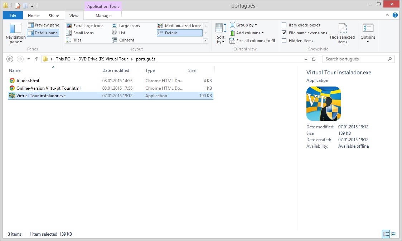Click Size all columns to fit
Screen dimensions: 402x241
tap(252, 41)
